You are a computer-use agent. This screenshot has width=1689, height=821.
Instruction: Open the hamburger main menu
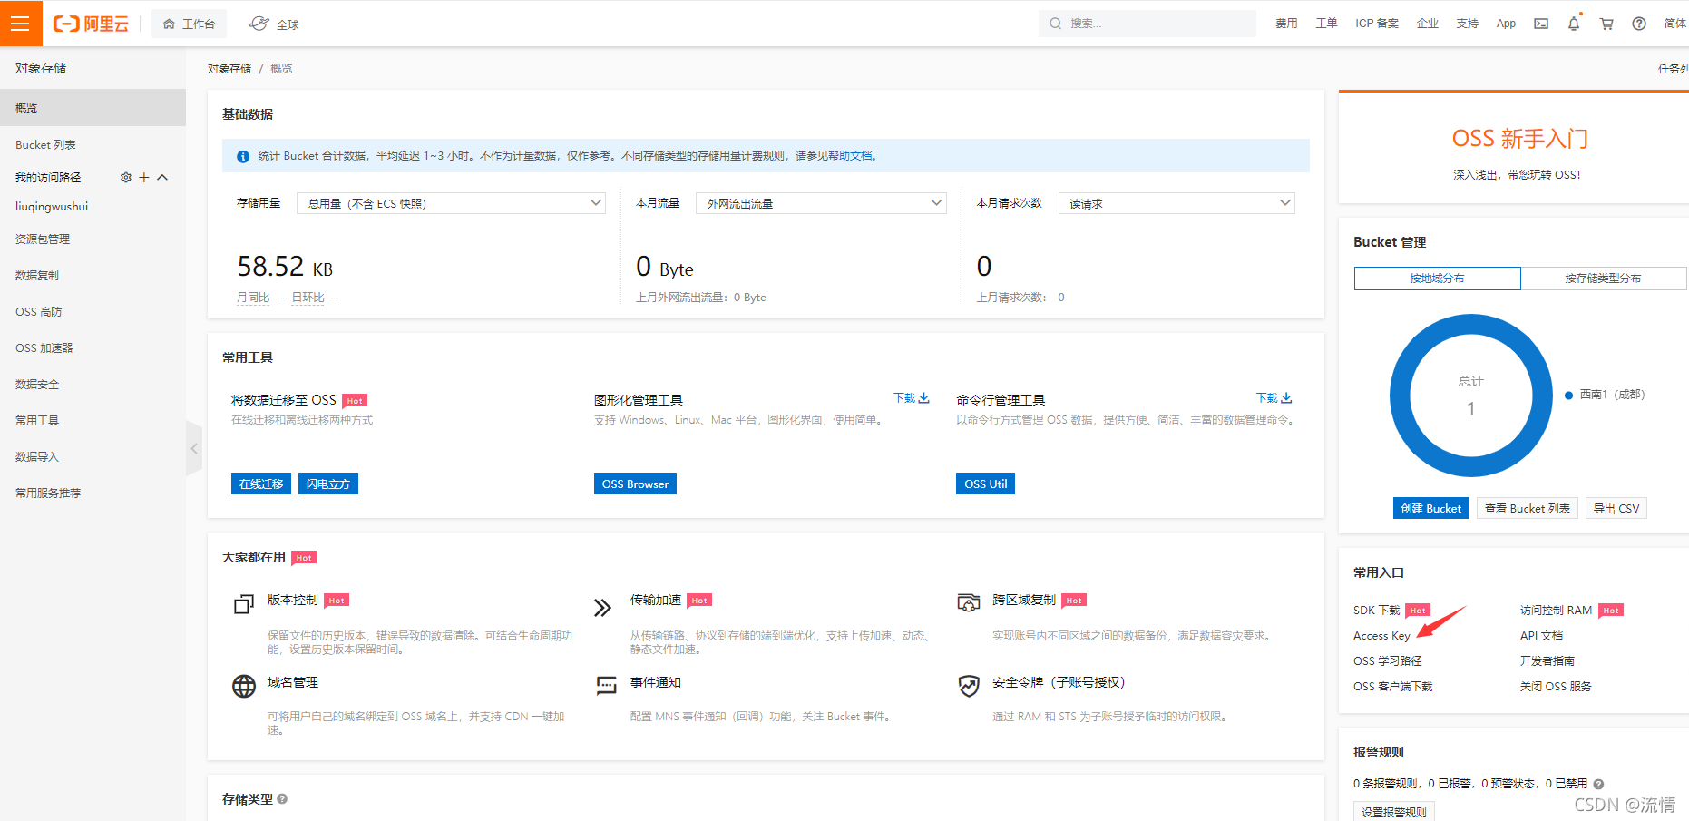coord(21,24)
